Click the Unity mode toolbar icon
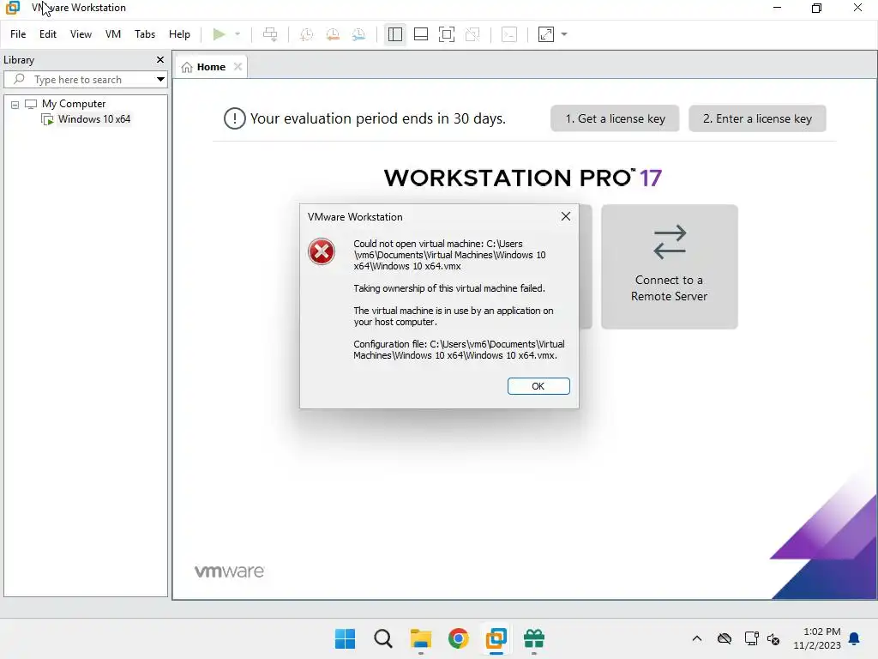Viewport: 878px width, 659px height. [x=472, y=34]
